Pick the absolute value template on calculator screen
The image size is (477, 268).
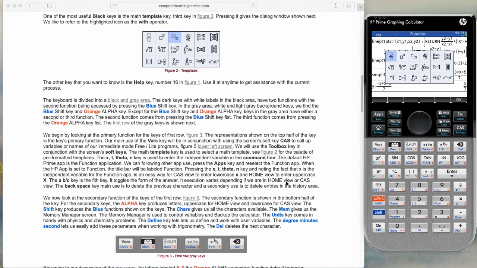(391, 78)
